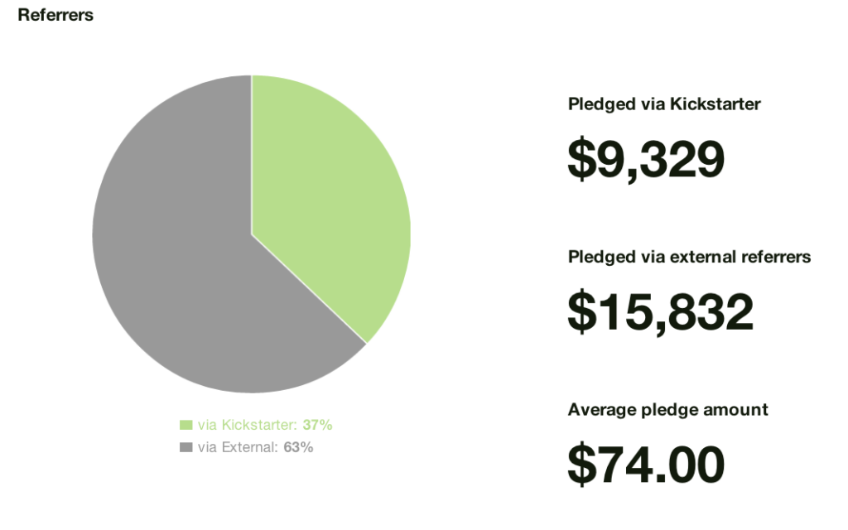Click the $9,329 pledged amount

click(x=646, y=158)
